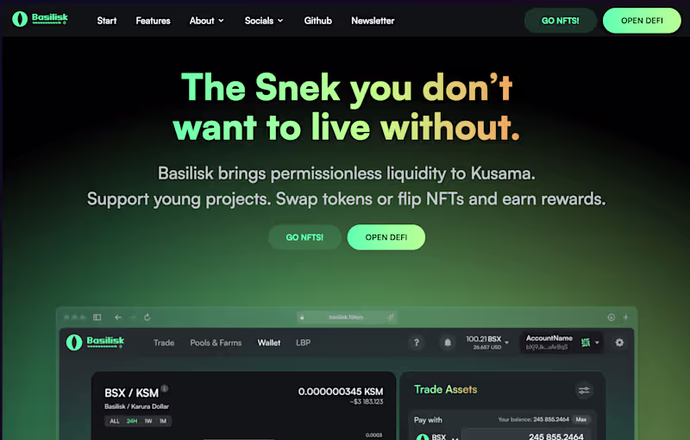Select the 1W chart range toggle
The height and width of the screenshot is (440, 690).
(148, 421)
